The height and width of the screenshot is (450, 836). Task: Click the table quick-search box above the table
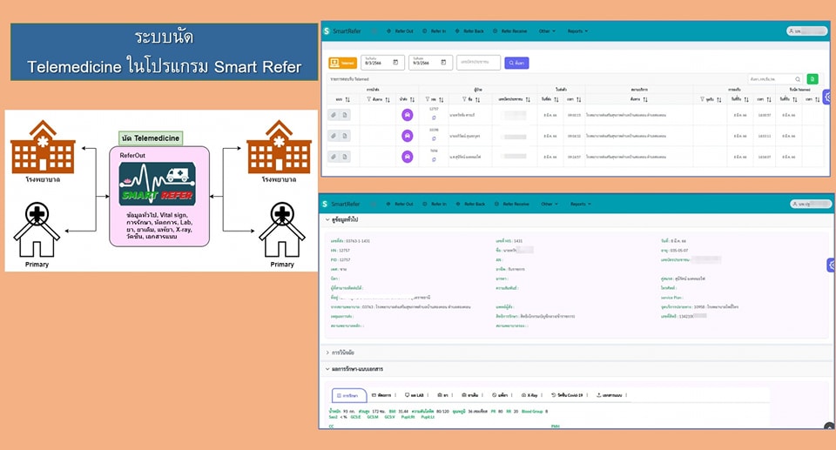pyautogui.click(x=775, y=79)
